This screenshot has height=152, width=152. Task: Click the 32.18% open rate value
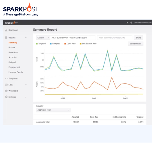pyautogui.click(x=95, y=122)
